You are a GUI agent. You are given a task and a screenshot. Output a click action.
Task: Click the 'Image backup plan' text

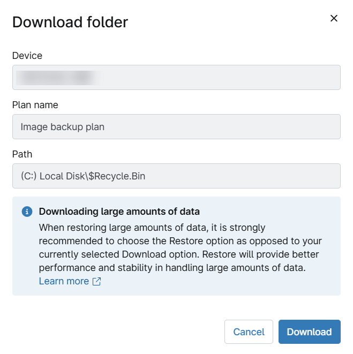click(63, 127)
